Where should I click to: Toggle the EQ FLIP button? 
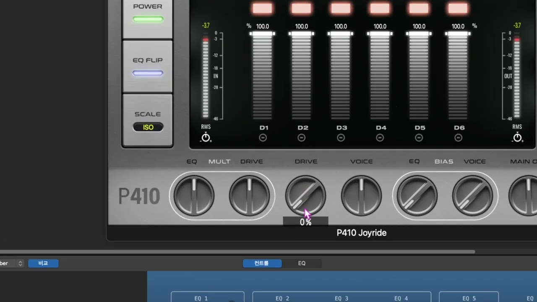pos(148,67)
